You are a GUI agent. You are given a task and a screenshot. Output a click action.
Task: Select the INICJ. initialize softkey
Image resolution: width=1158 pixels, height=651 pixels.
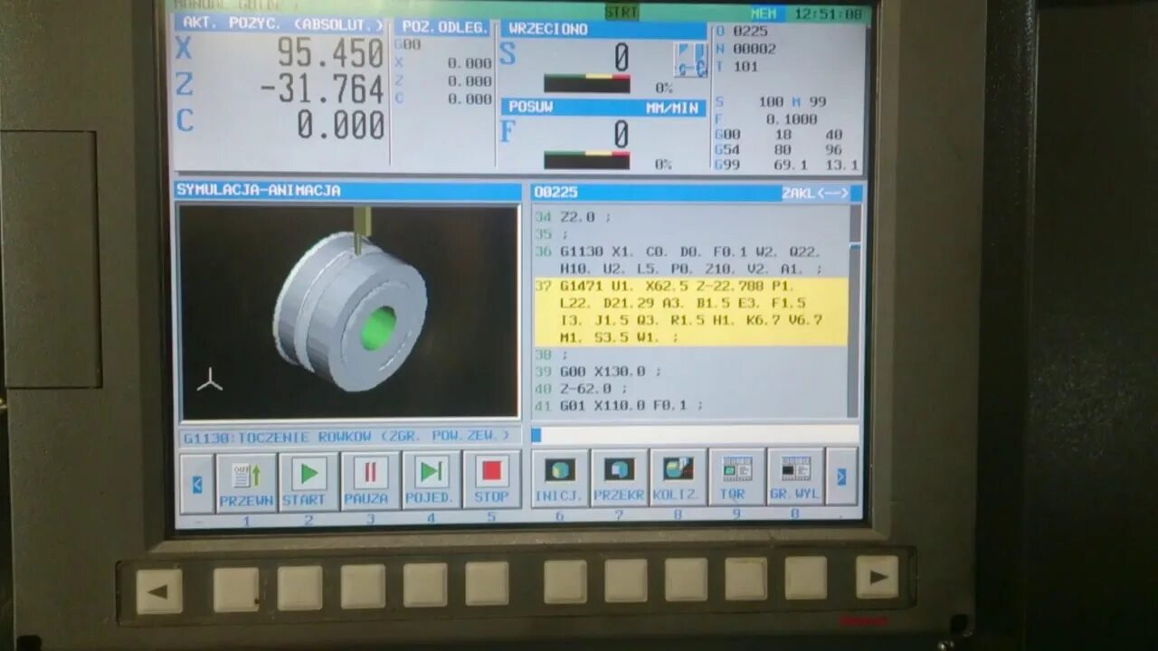pyautogui.click(x=559, y=478)
